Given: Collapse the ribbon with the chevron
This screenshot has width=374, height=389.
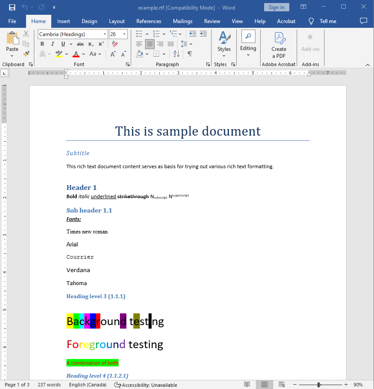Looking at the screenshot, I should (368, 64).
